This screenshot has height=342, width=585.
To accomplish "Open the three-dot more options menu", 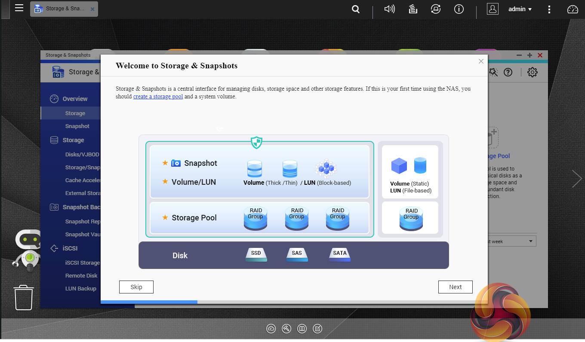I will coord(549,9).
